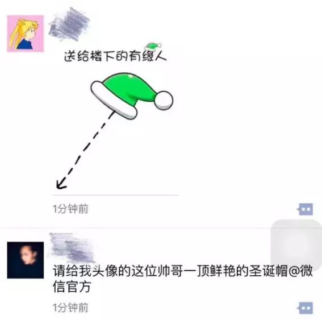Tap the dark blurred-face profile avatar
The height and width of the screenshot is (319, 322).
click(26, 260)
